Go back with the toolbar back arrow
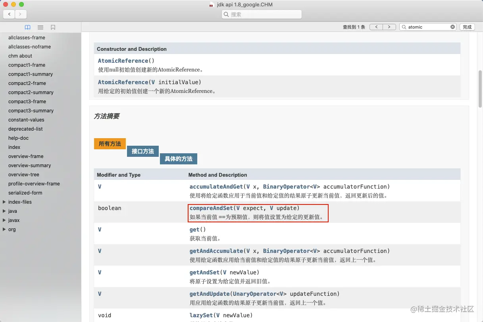This screenshot has height=322, width=483. coord(9,14)
